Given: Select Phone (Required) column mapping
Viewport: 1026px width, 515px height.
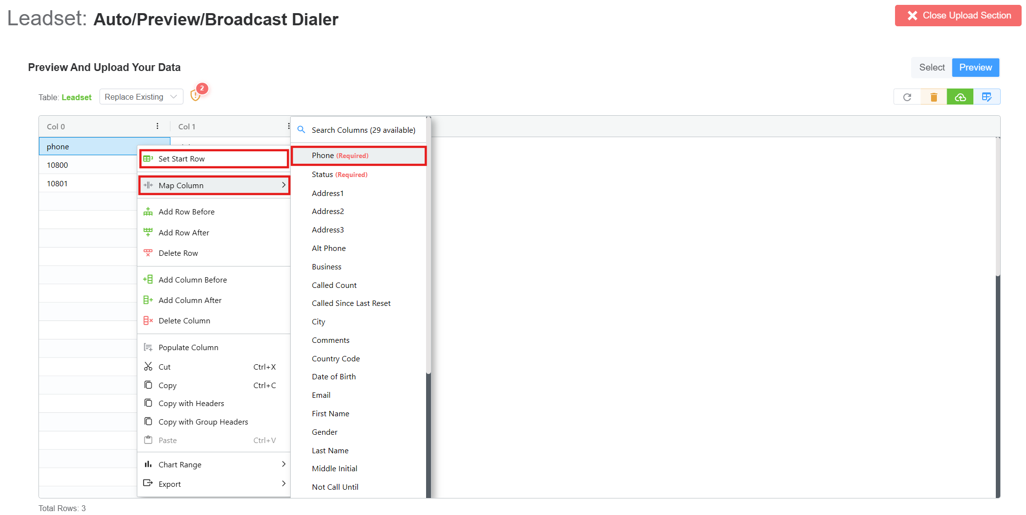Looking at the screenshot, I should 358,156.
